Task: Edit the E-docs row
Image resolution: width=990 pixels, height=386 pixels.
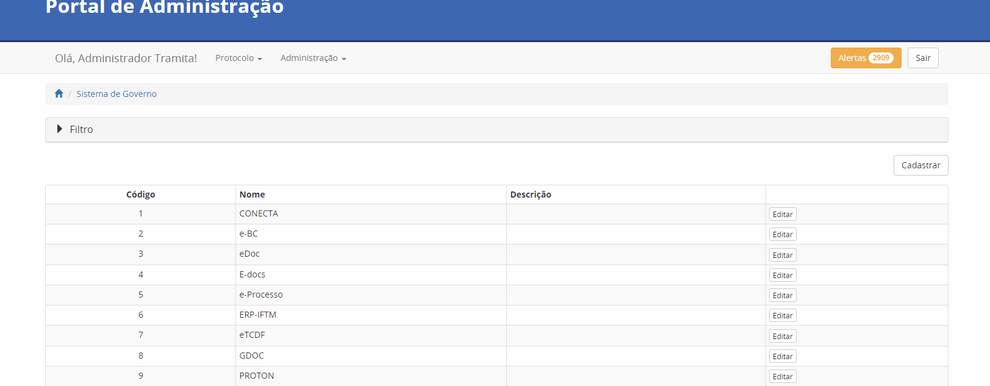Action: click(783, 275)
